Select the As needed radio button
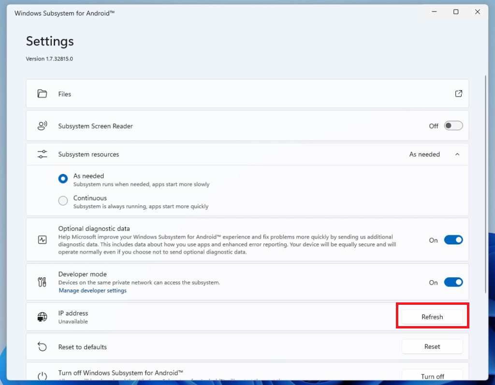This screenshot has width=495, height=385. 63,179
